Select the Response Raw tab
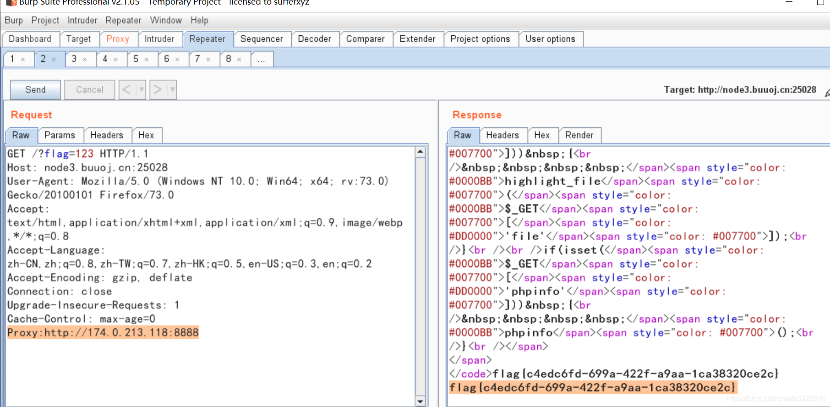 tap(463, 135)
